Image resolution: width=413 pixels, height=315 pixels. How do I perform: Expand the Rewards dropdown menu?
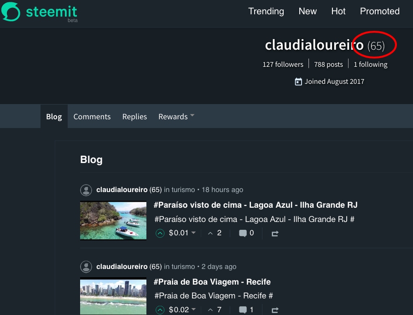(x=176, y=117)
